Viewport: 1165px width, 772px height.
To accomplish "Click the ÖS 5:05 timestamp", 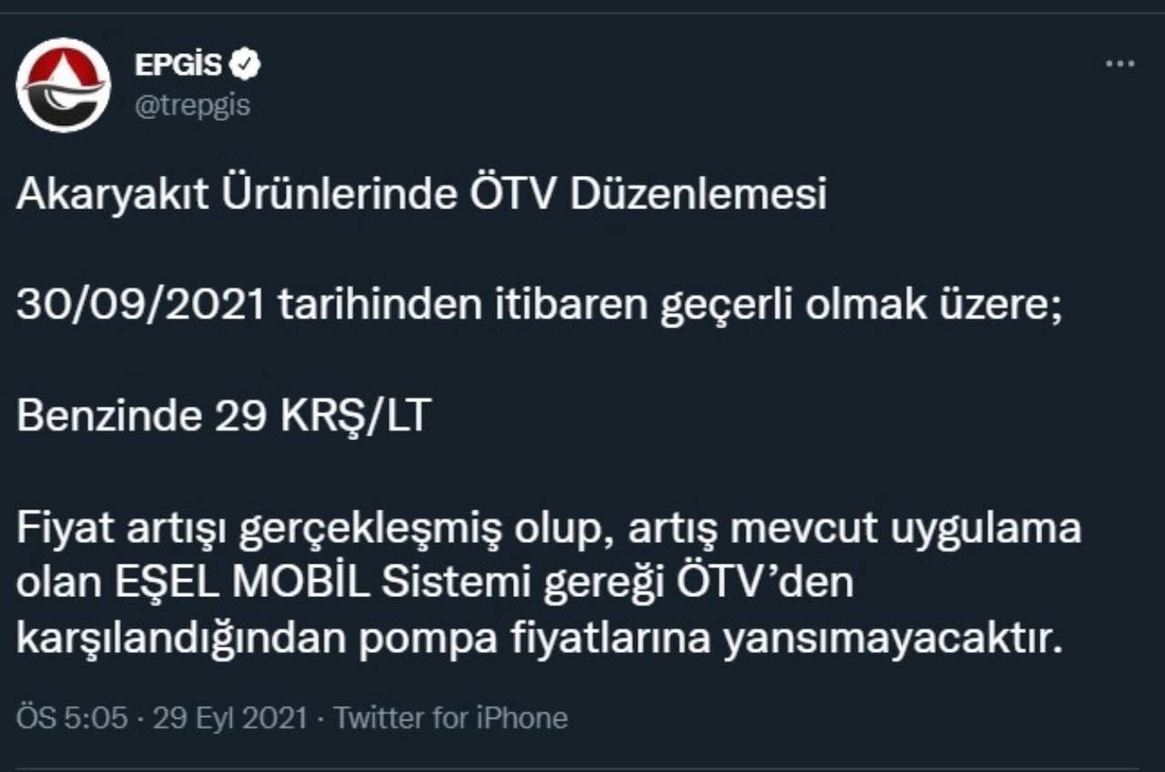I will click(x=72, y=718).
